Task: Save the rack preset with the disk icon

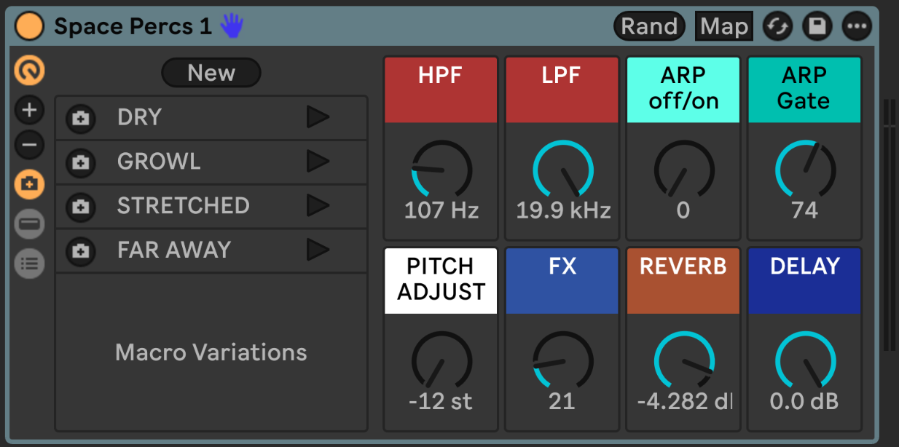Action: [x=817, y=25]
